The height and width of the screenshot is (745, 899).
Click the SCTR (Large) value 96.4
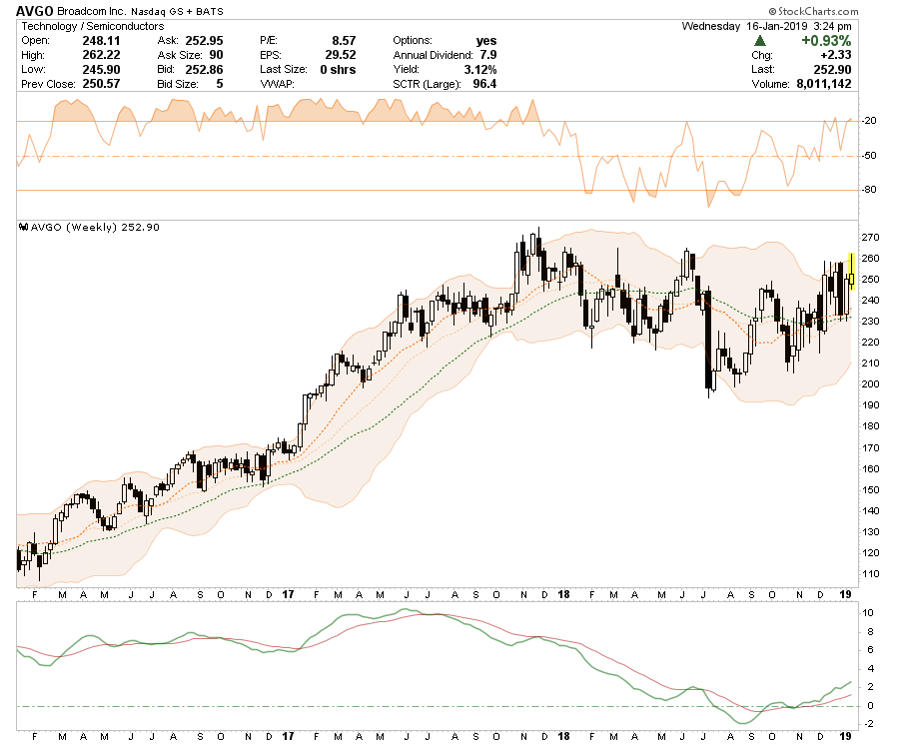485,84
